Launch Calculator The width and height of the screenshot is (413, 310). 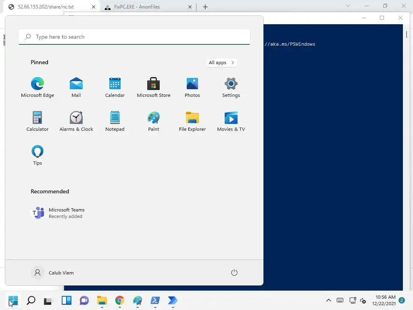38,121
